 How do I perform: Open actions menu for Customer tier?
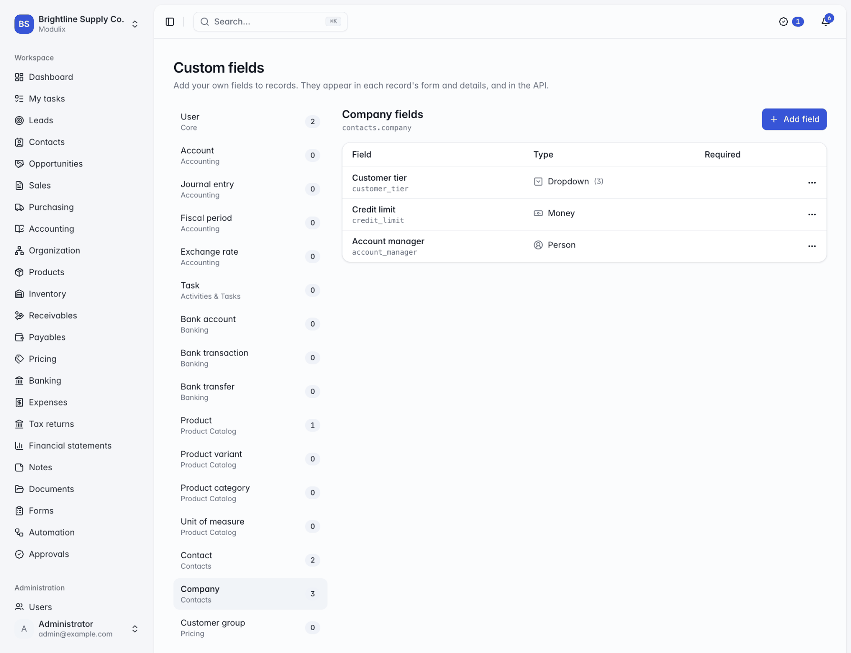(x=812, y=183)
